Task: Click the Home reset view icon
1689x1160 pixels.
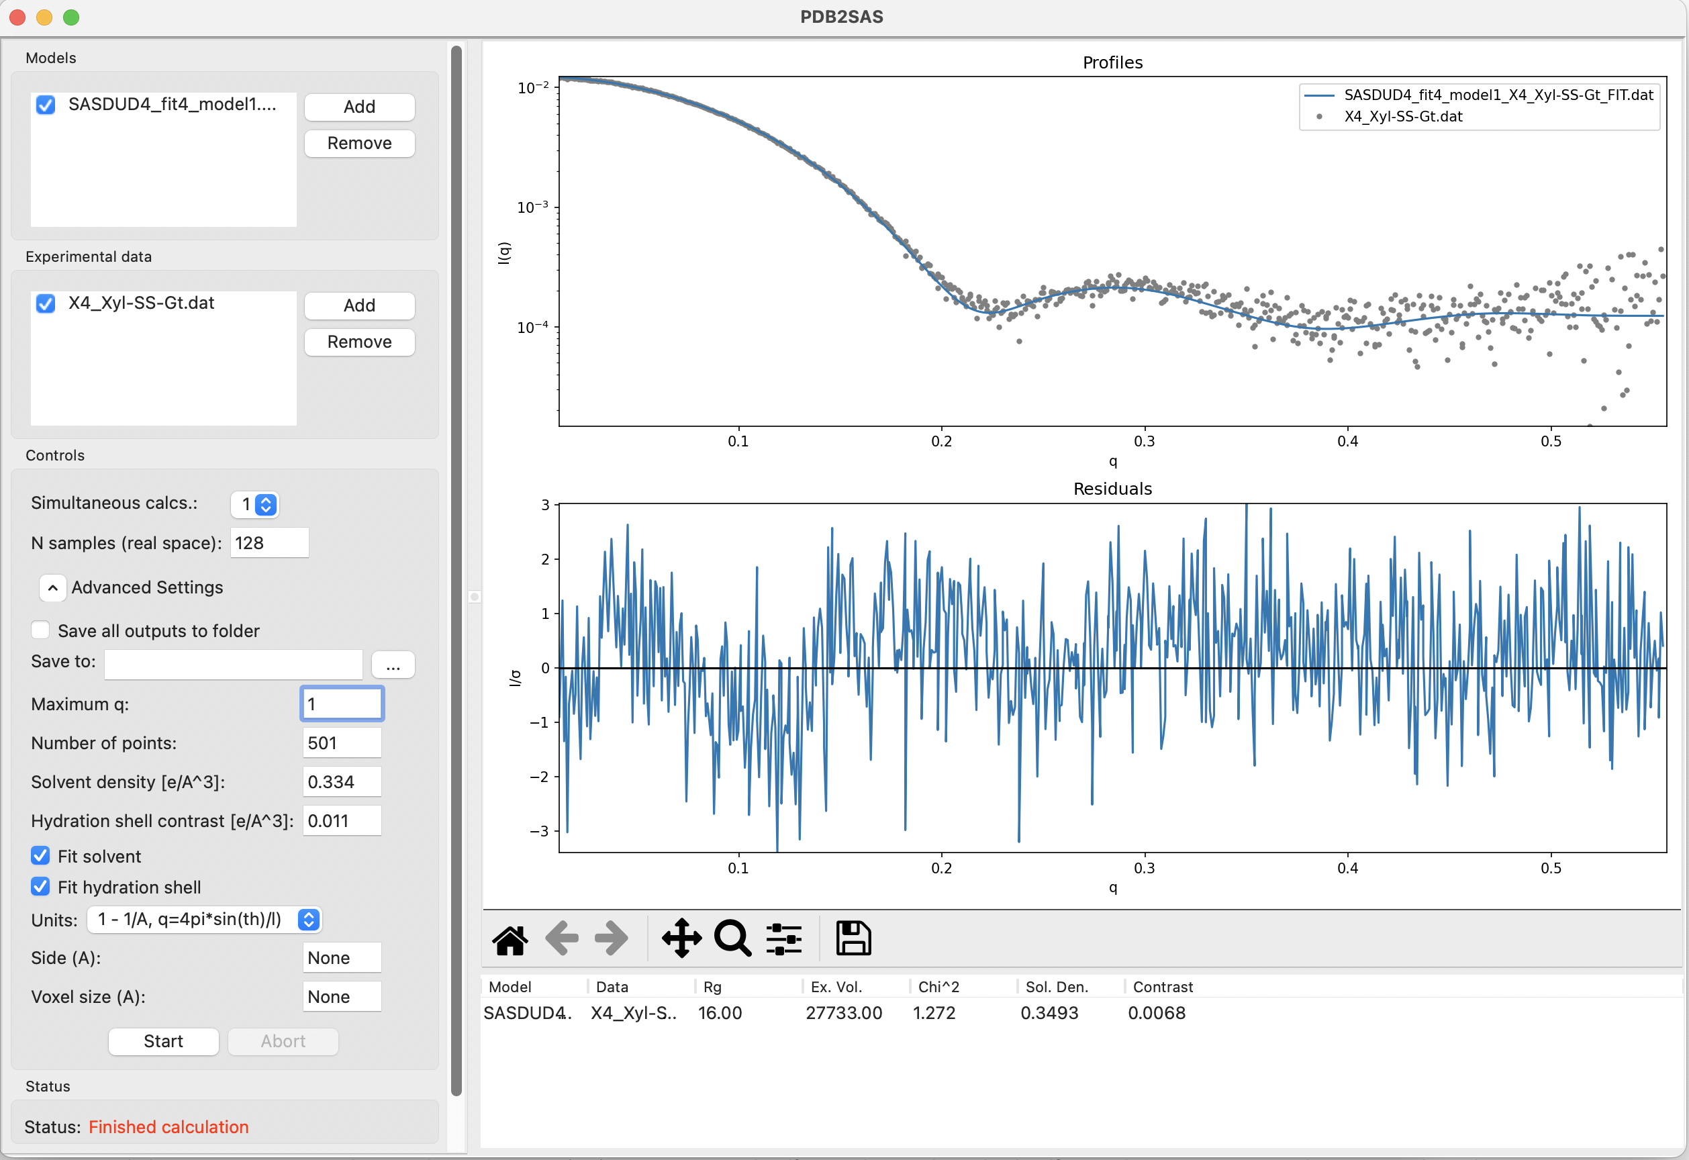Action: click(510, 939)
